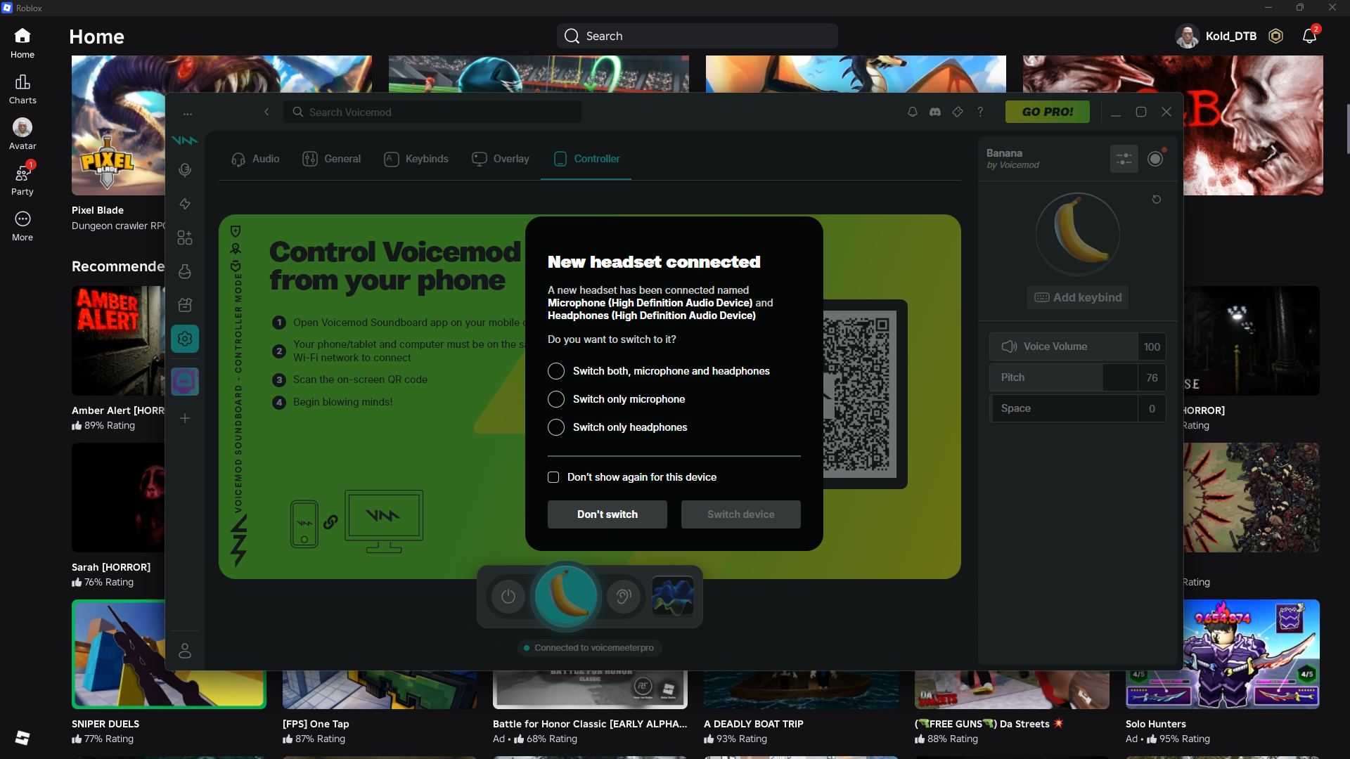
Task: Open the Voicemod three-dots menu
Action: click(187, 112)
